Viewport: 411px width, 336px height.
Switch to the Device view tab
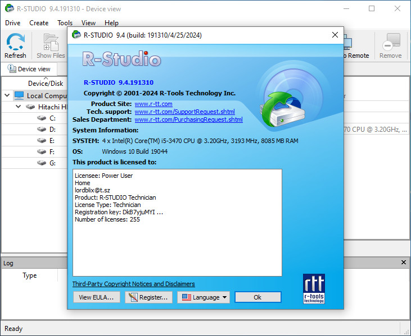(29, 69)
